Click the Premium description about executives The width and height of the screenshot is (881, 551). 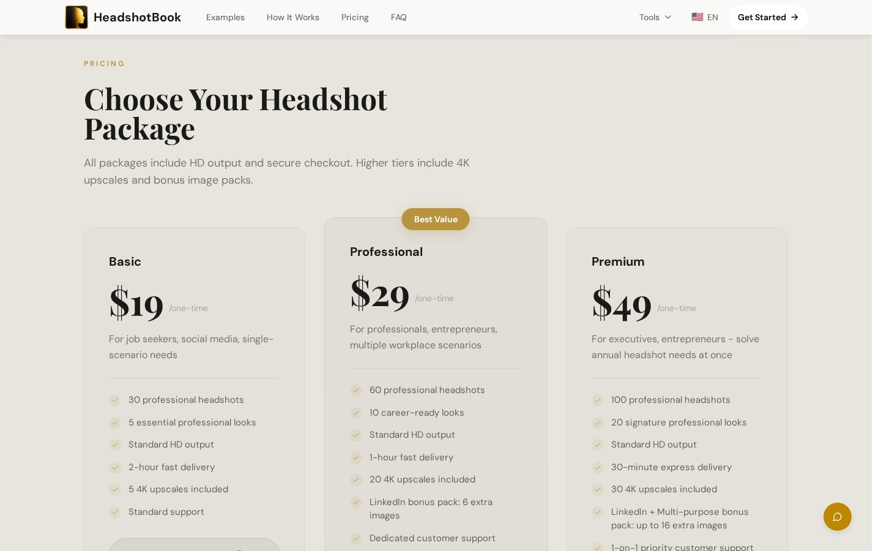pos(675,347)
